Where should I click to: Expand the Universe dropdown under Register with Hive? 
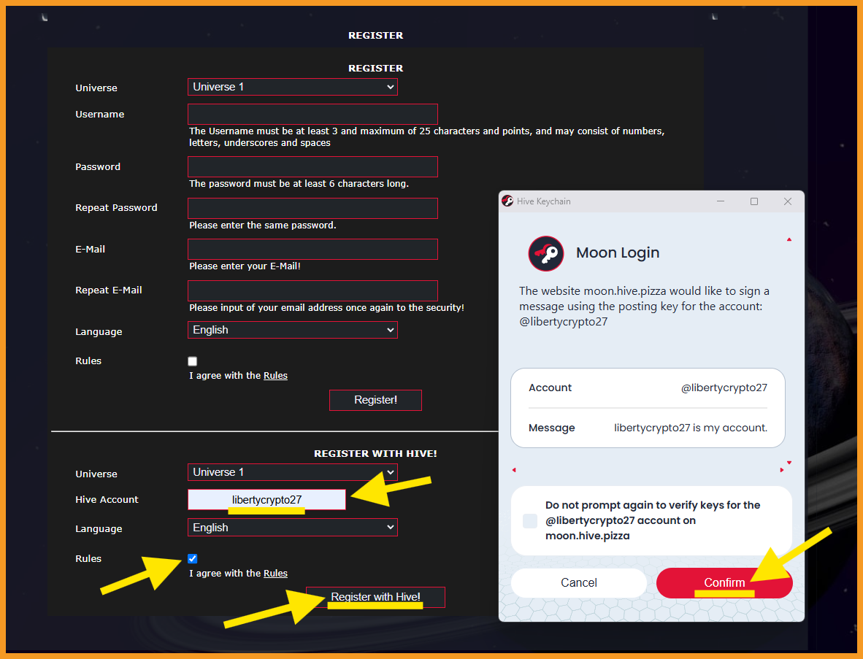(293, 472)
